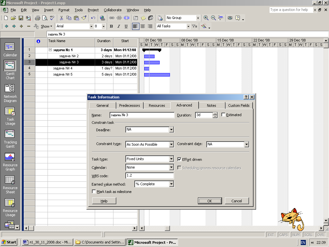The image size is (329, 247).
Task: Toggle Align Left button
Action: tap(135, 26)
